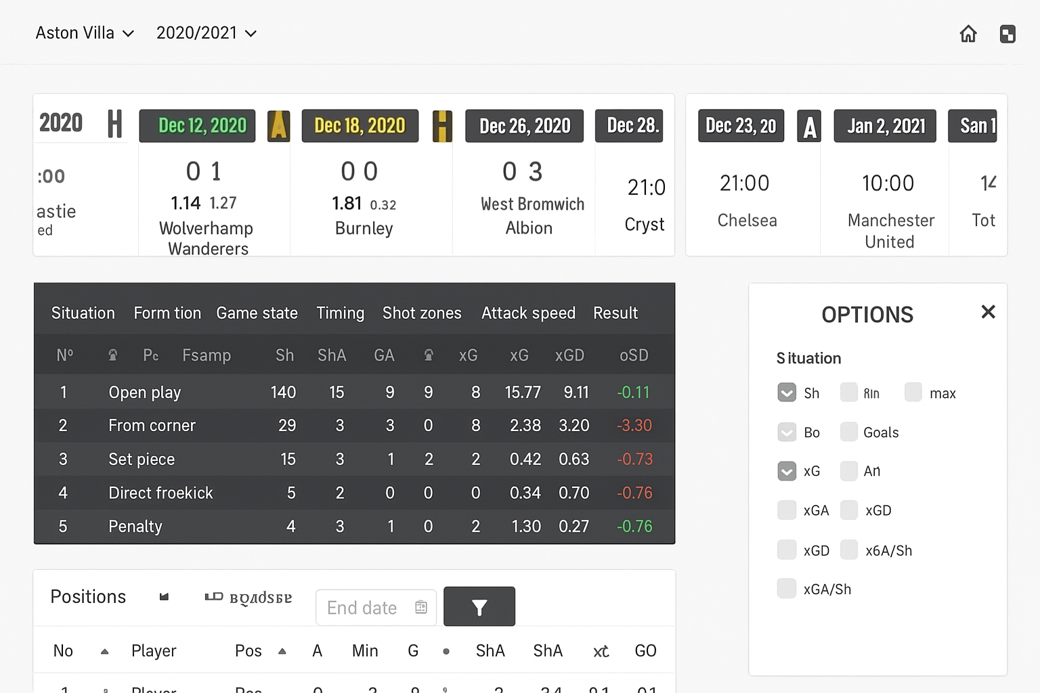
Task: Click calendar icon in End date field
Action: click(421, 607)
